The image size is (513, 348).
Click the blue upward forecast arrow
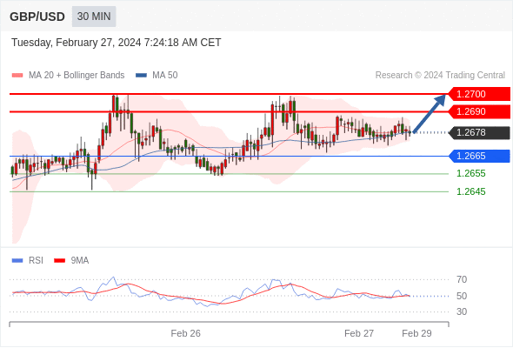click(x=430, y=114)
